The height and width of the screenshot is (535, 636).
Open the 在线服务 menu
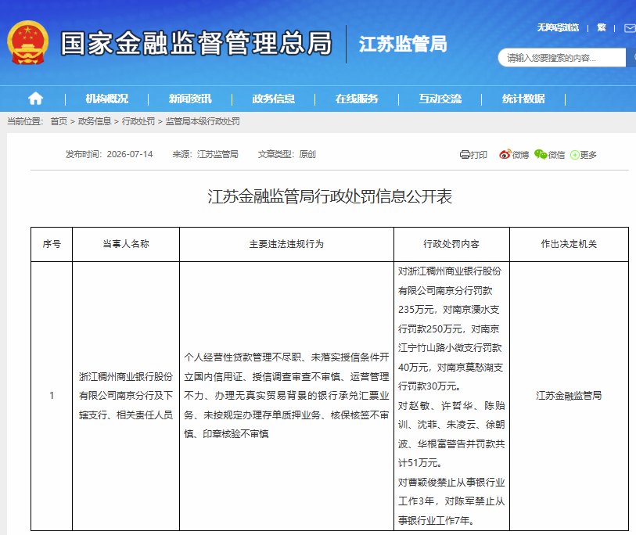tap(357, 99)
